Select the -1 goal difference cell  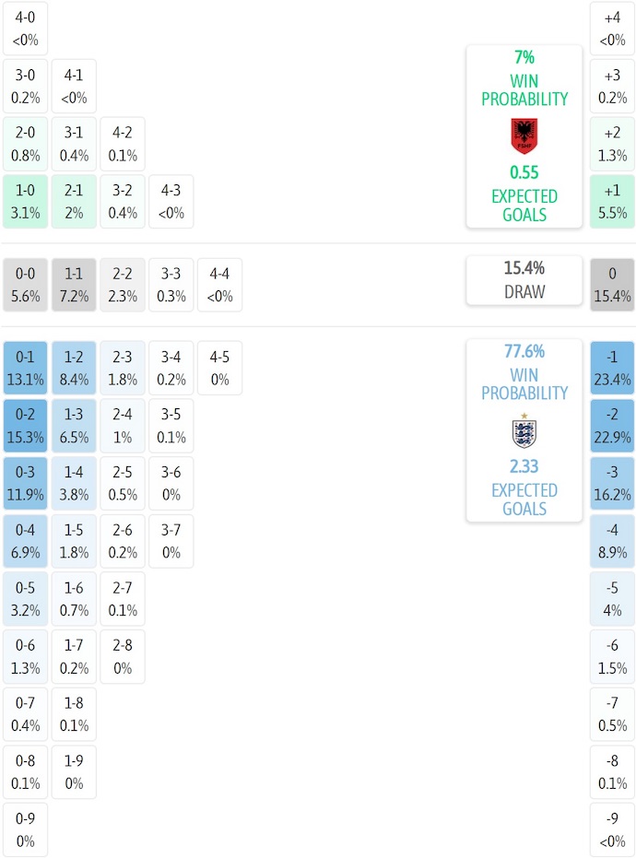pos(612,369)
